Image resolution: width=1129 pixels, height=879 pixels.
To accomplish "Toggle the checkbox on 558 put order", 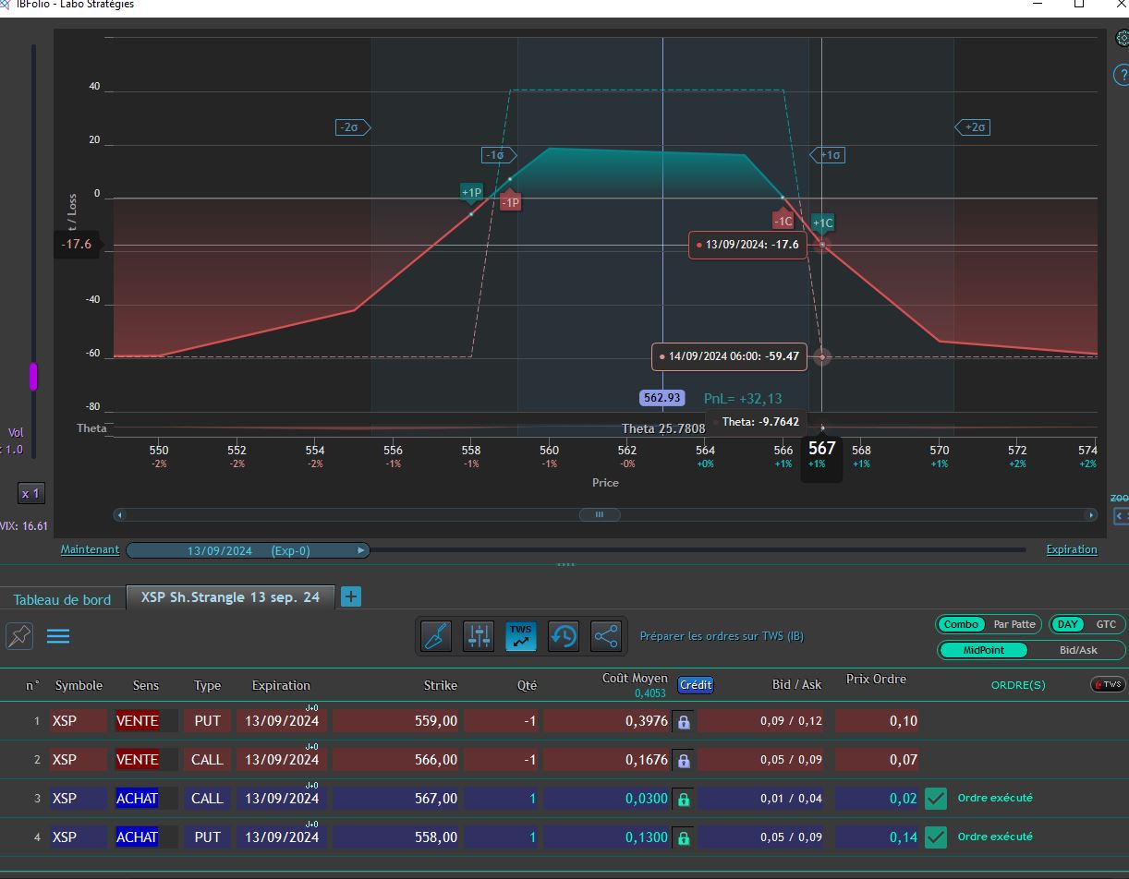I will click(936, 837).
